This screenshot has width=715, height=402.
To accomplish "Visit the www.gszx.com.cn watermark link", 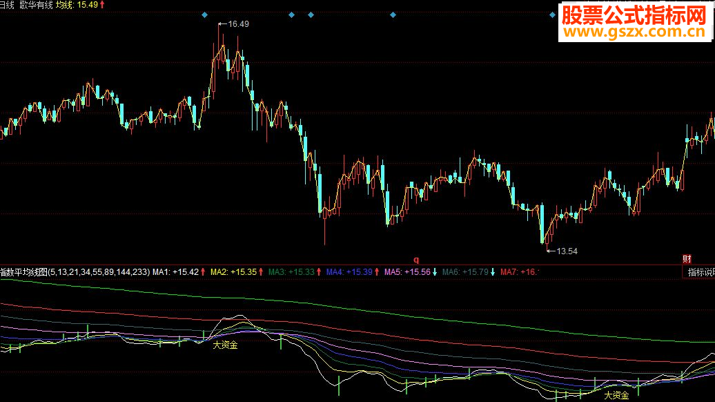I will click(x=632, y=32).
